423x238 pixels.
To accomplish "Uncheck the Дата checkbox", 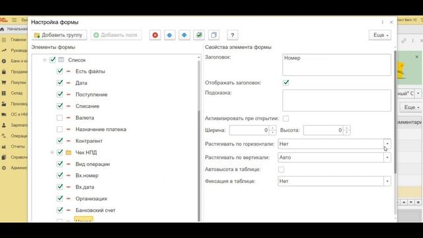I will click(x=60, y=83).
